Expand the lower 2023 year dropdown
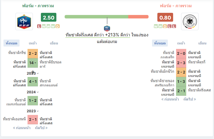The width and height of the screenshot is (214, 139). (33, 111)
